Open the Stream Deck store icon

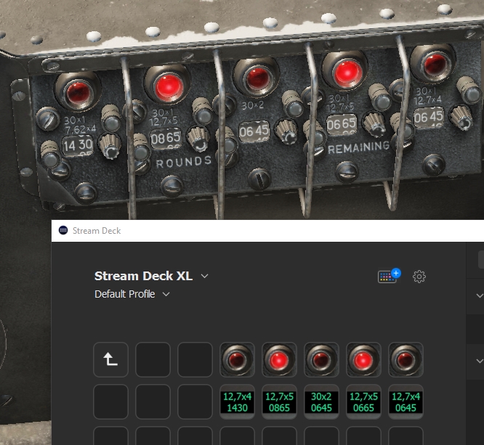coord(389,277)
